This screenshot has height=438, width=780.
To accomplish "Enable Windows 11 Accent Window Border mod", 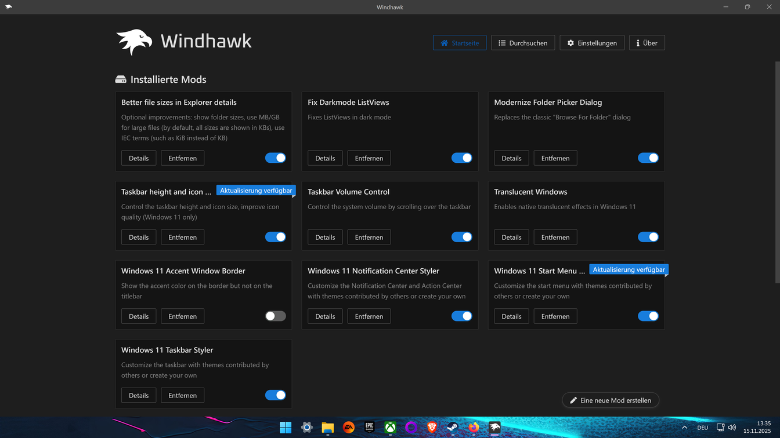I will (275, 316).
